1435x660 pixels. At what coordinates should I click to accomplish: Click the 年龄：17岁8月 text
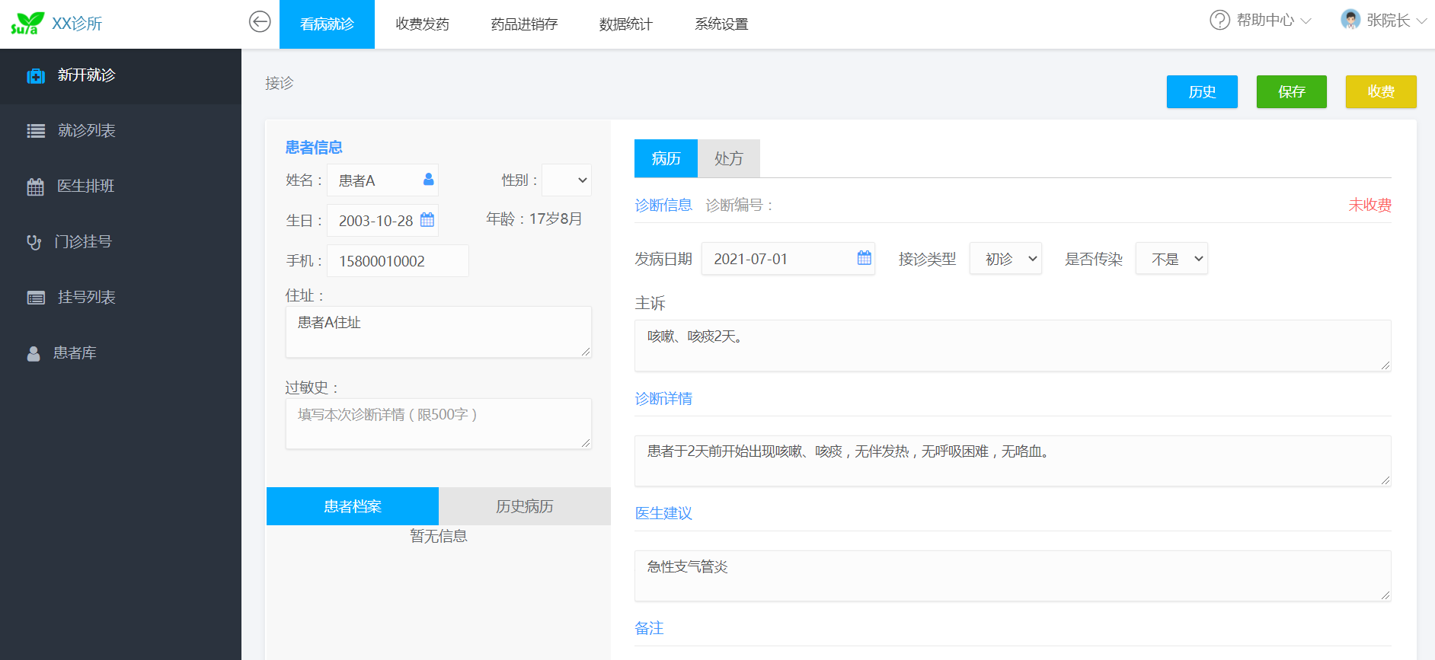pos(534,219)
